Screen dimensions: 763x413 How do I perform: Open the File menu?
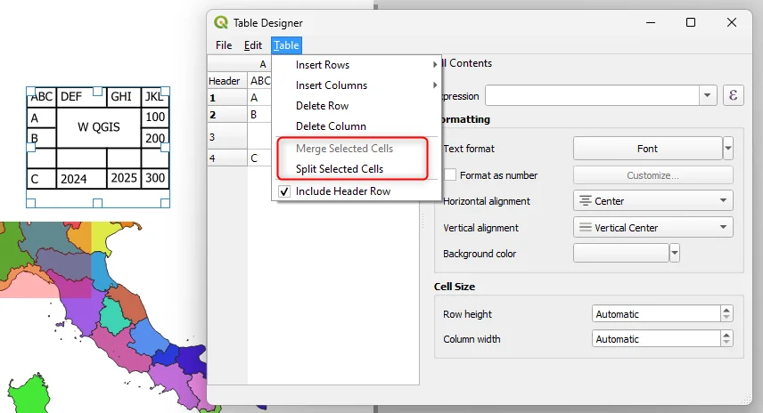[x=224, y=45]
